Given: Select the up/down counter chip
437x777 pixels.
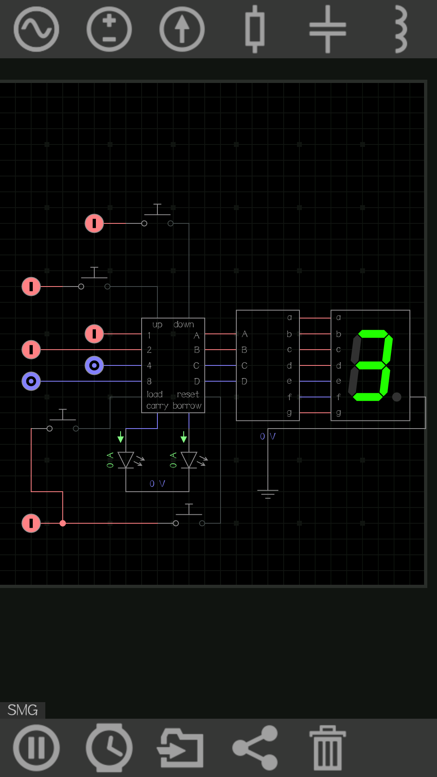Looking at the screenshot, I should coord(173,365).
